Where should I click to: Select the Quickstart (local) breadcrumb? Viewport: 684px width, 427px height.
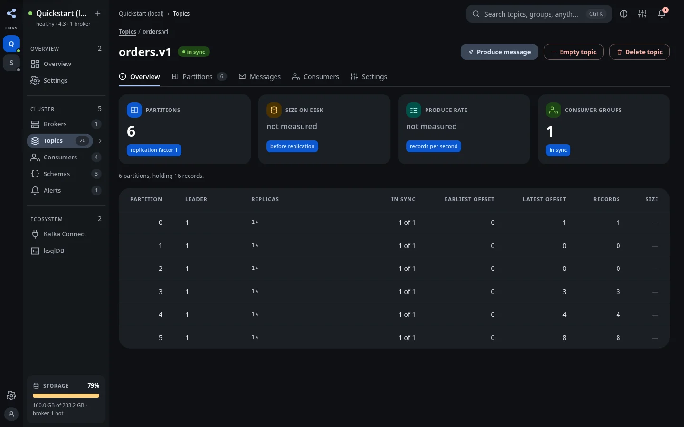tap(141, 14)
